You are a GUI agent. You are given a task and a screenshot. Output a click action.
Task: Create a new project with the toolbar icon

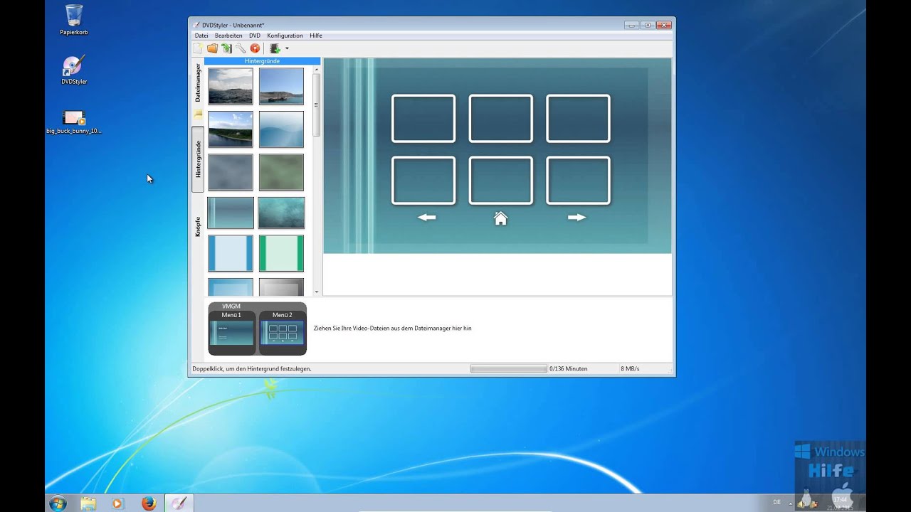tap(198, 48)
